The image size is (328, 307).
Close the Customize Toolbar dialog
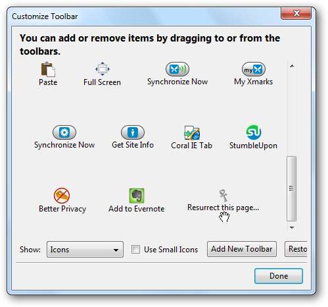tap(296, 13)
